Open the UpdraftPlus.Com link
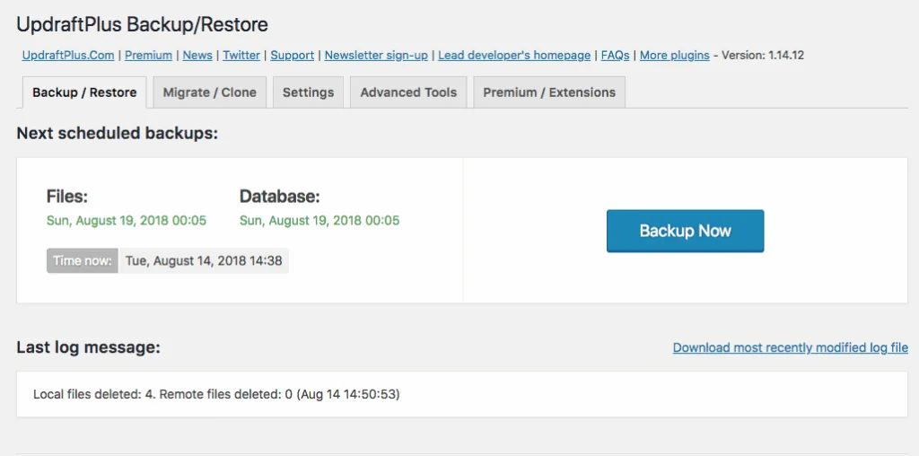This screenshot has height=456, width=919. tap(68, 55)
